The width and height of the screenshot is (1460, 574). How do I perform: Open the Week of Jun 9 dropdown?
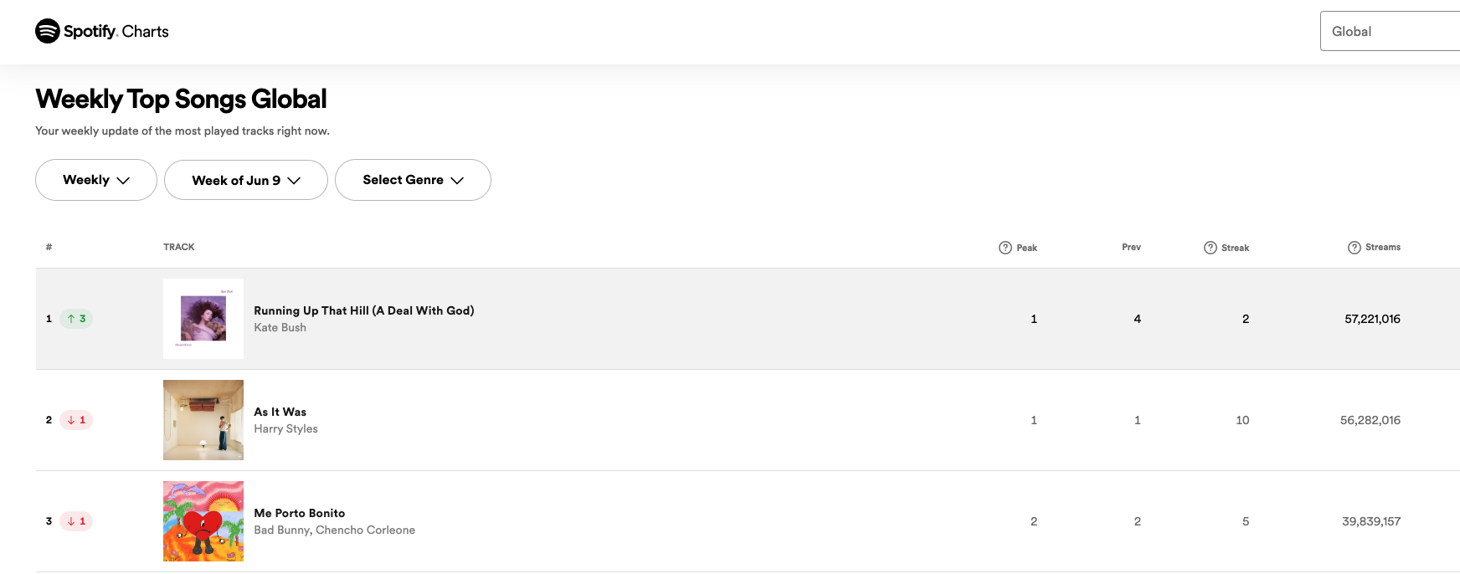pyautogui.click(x=246, y=180)
